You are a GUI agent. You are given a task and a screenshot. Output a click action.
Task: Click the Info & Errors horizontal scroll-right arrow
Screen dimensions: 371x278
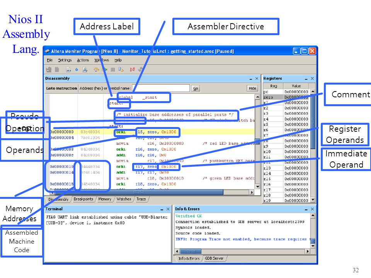click(x=307, y=251)
